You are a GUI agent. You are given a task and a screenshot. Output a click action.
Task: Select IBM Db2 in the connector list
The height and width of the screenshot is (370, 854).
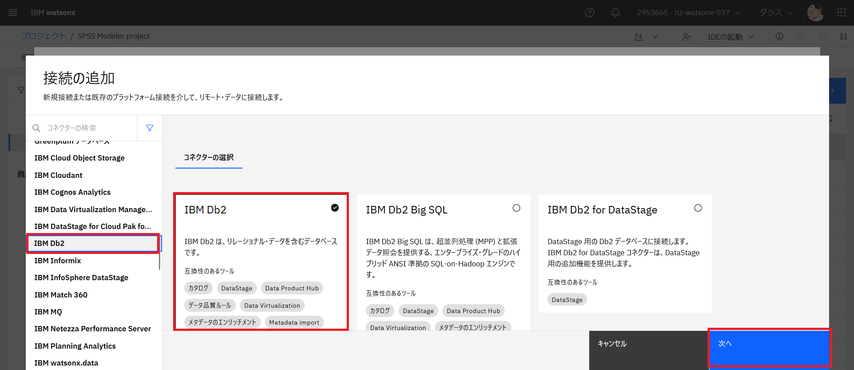tap(93, 243)
